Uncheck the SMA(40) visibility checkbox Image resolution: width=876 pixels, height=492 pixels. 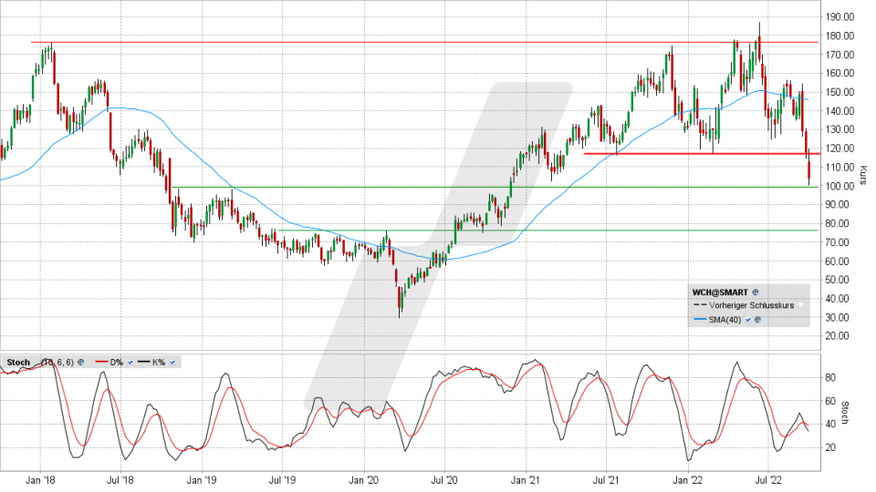pyautogui.click(x=747, y=320)
